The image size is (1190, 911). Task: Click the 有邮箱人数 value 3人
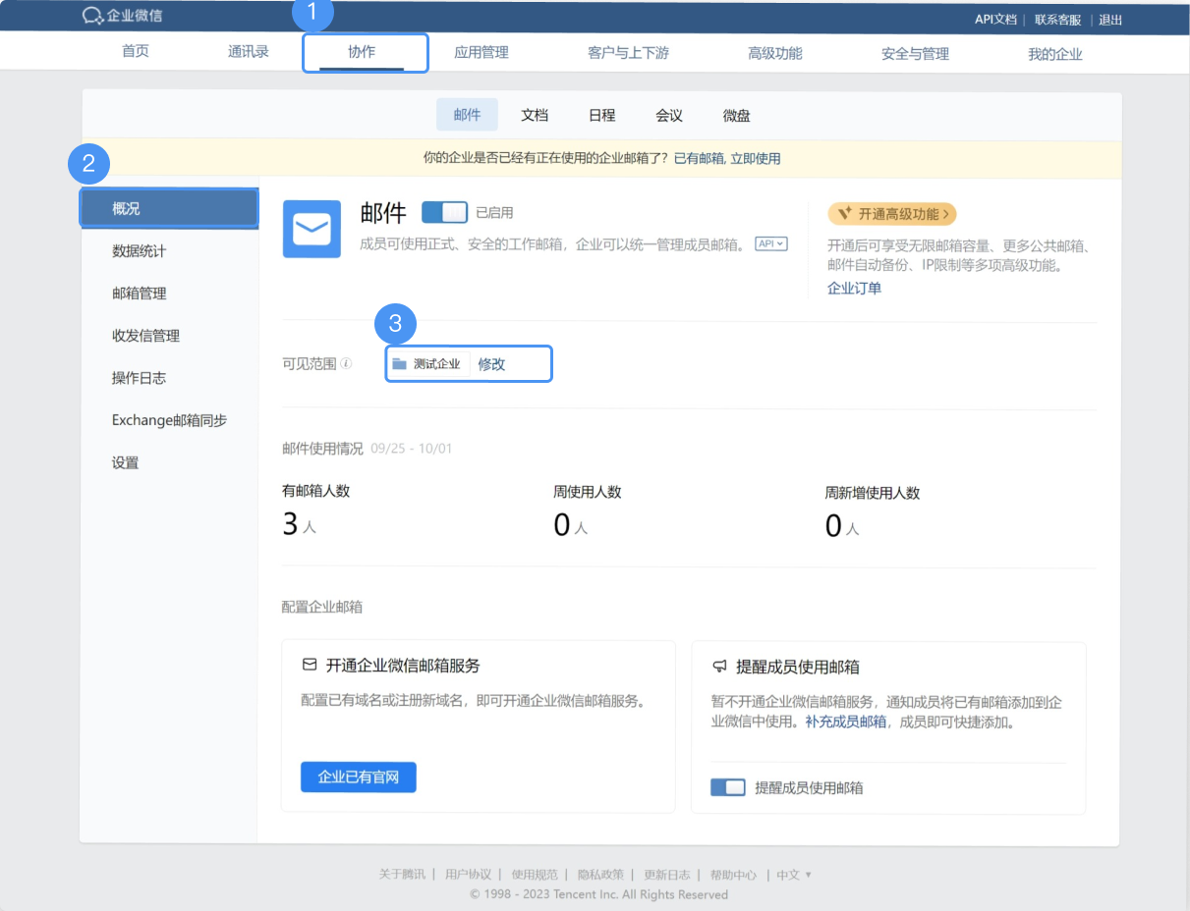point(299,525)
